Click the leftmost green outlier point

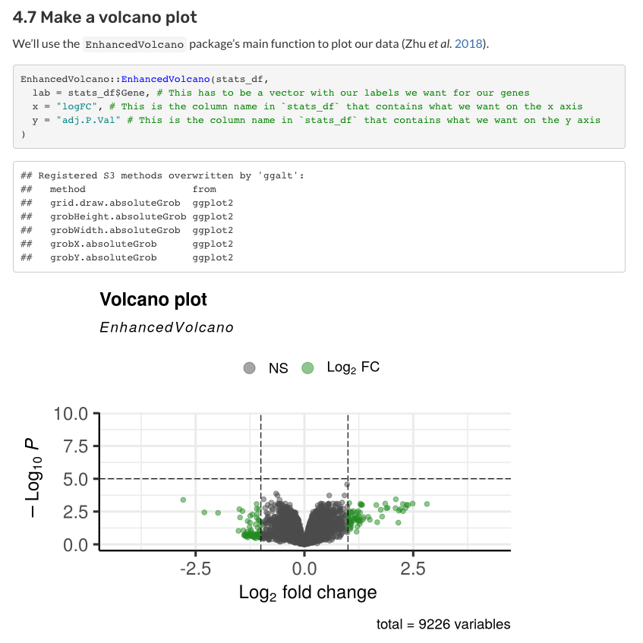click(x=183, y=500)
